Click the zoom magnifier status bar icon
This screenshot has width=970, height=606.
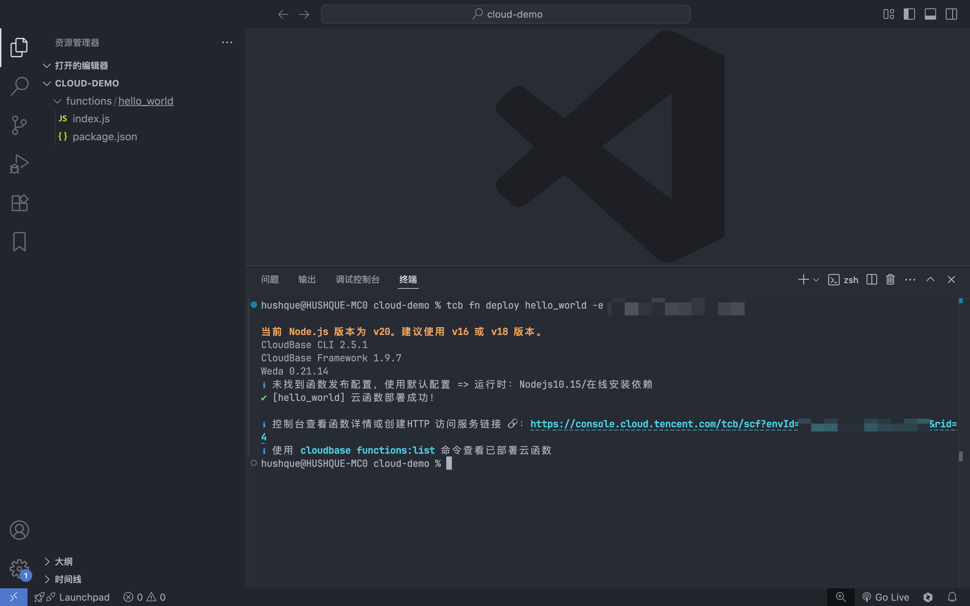(841, 597)
